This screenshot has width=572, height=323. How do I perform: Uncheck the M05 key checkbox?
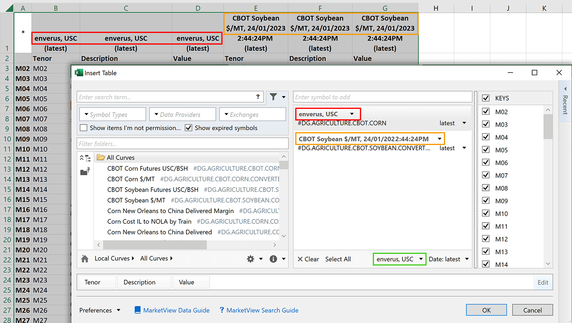pos(486,150)
